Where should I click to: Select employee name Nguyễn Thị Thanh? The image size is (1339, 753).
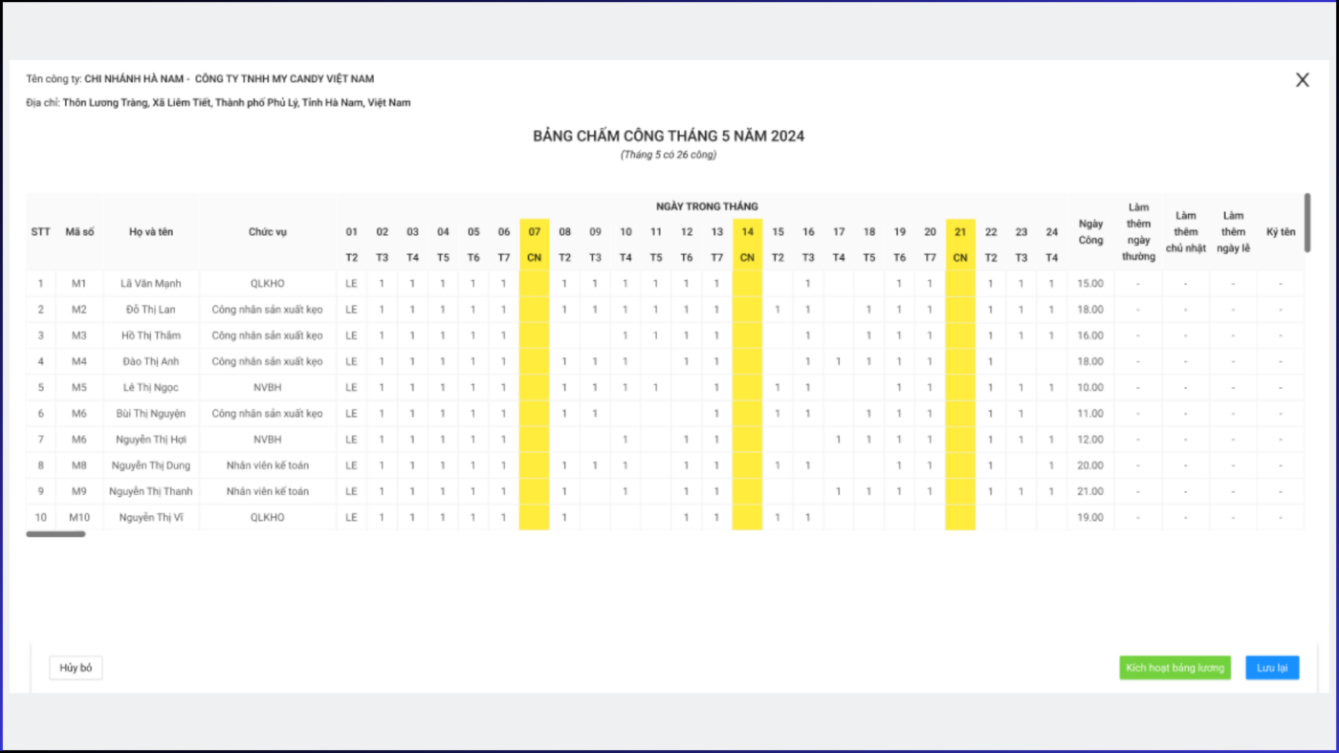tap(151, 491)
